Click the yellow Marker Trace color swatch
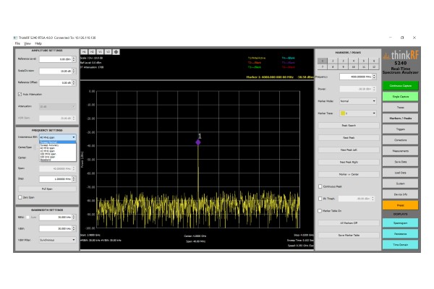The width and height of the screenshot is (434, 289). point(343,113)
